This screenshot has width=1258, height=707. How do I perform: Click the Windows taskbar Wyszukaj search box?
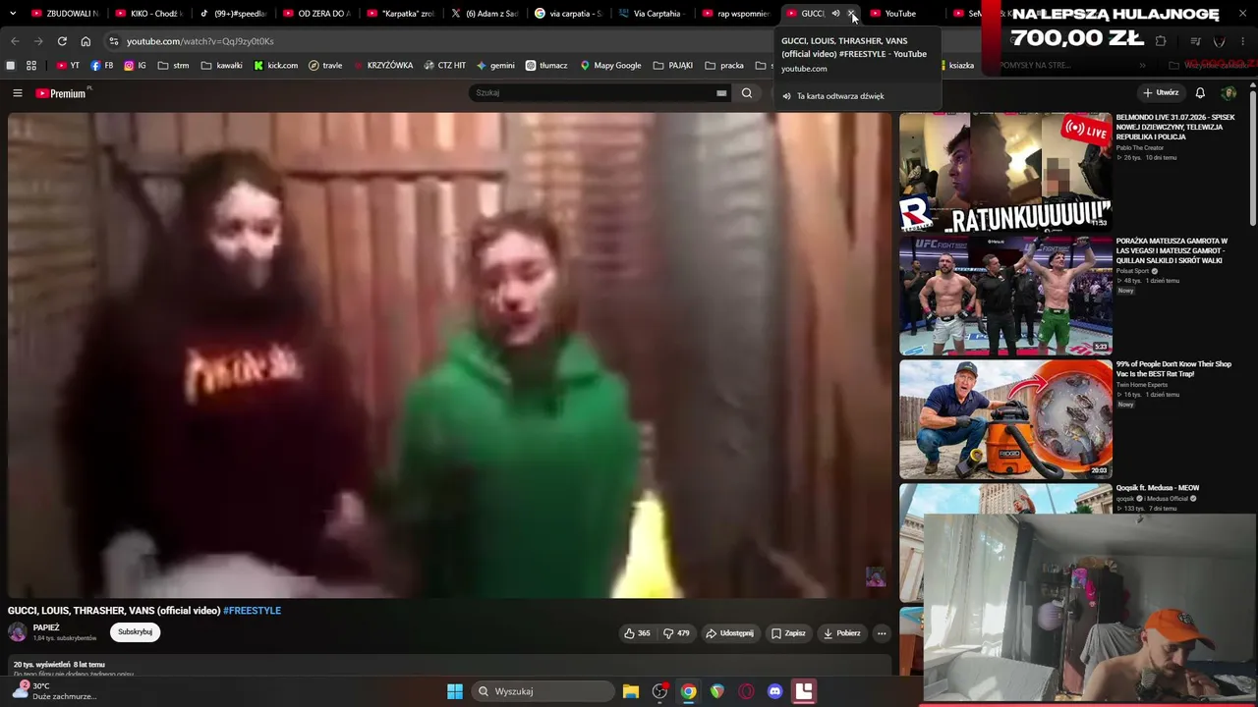click(543, 691)
